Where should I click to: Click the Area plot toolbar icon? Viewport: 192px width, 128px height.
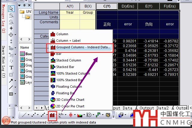[x=80, y=115]
